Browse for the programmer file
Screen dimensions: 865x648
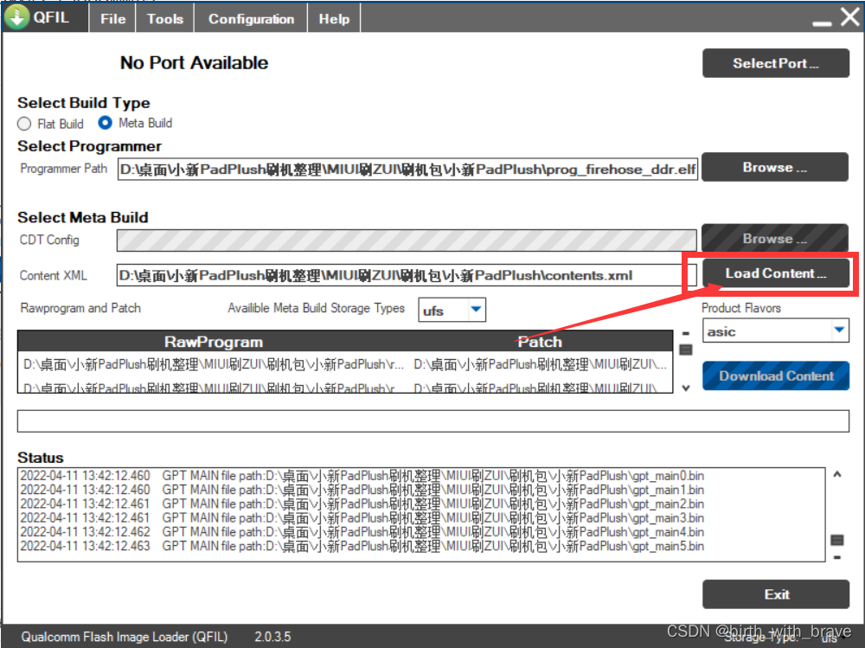point(774,167)
